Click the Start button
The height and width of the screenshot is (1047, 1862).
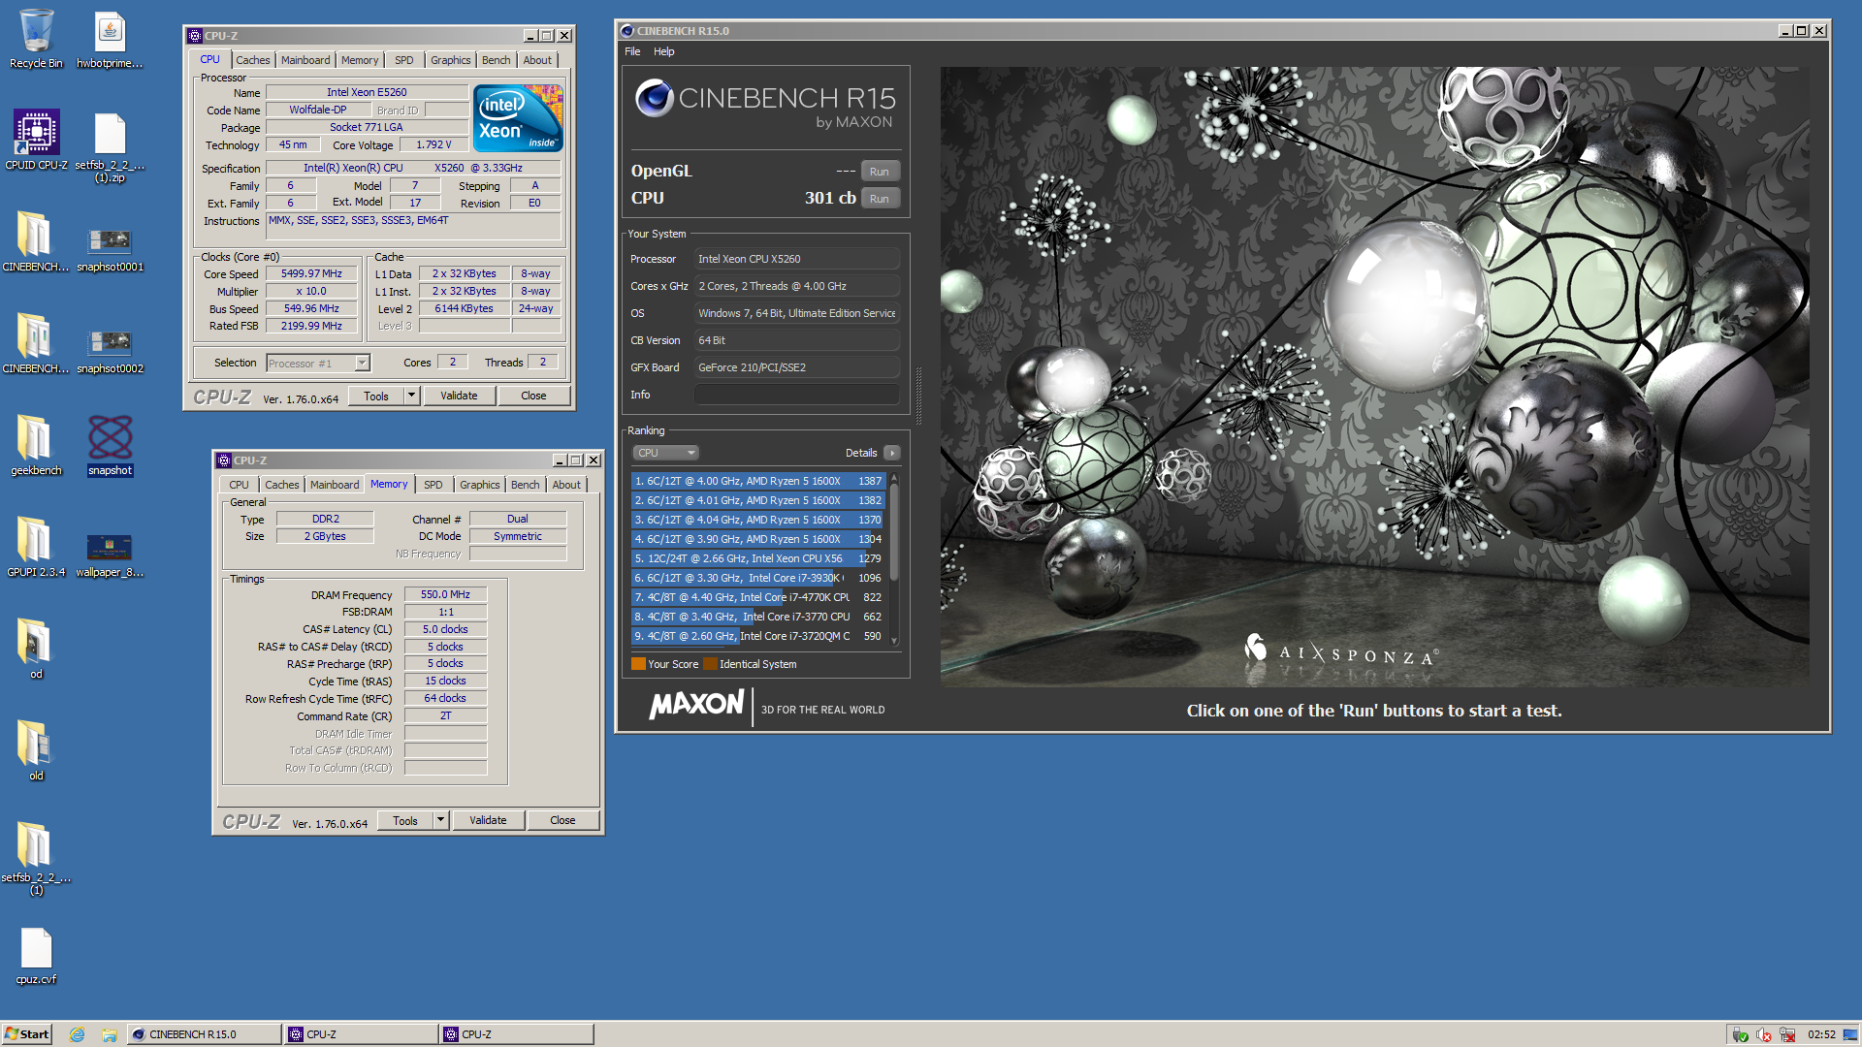point(26,1034)
